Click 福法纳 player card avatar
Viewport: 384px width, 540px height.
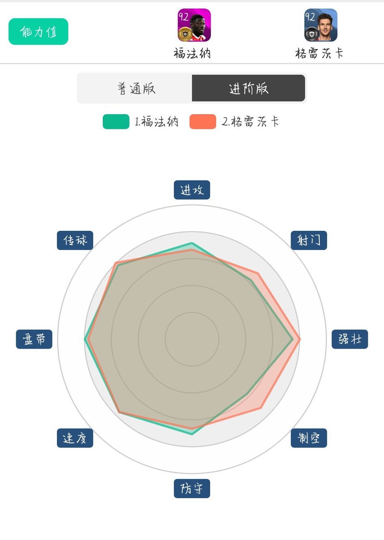pos(194,25)
